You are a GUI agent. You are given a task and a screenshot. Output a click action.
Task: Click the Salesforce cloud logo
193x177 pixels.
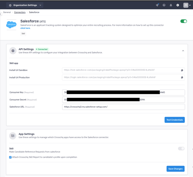click(x=11, y=25)
